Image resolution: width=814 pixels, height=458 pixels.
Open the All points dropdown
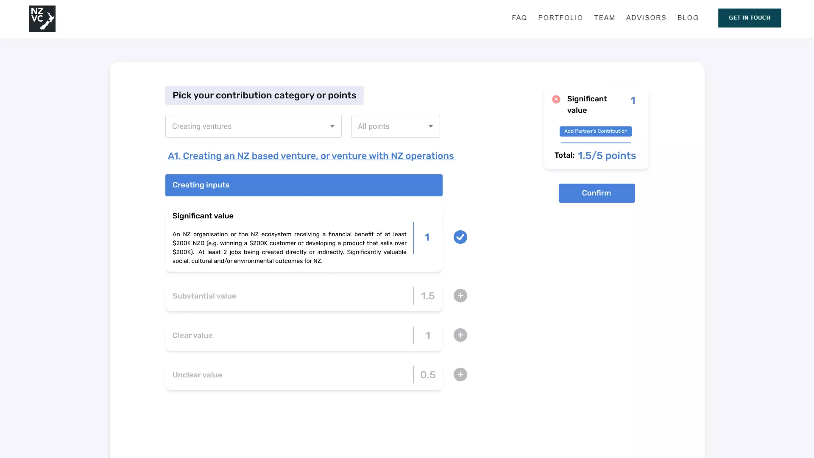pos(395,126)
